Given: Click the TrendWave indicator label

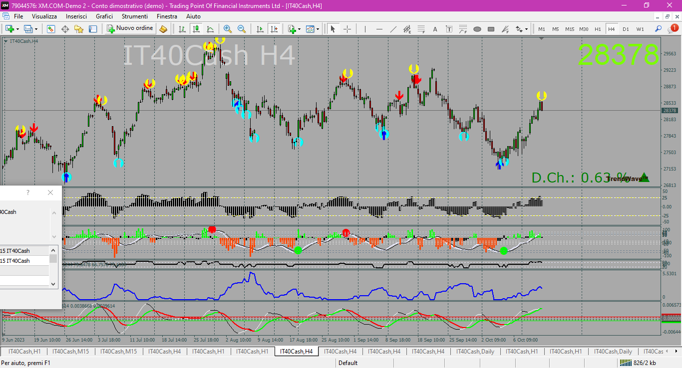Looking at the screenshot, I should (x=628, y=178).
